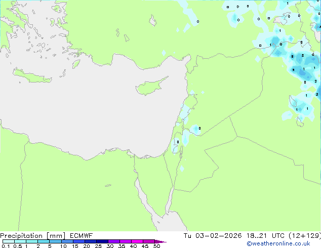
Task: Click the "Precipitation" title text
Action: tap(21, 236)
